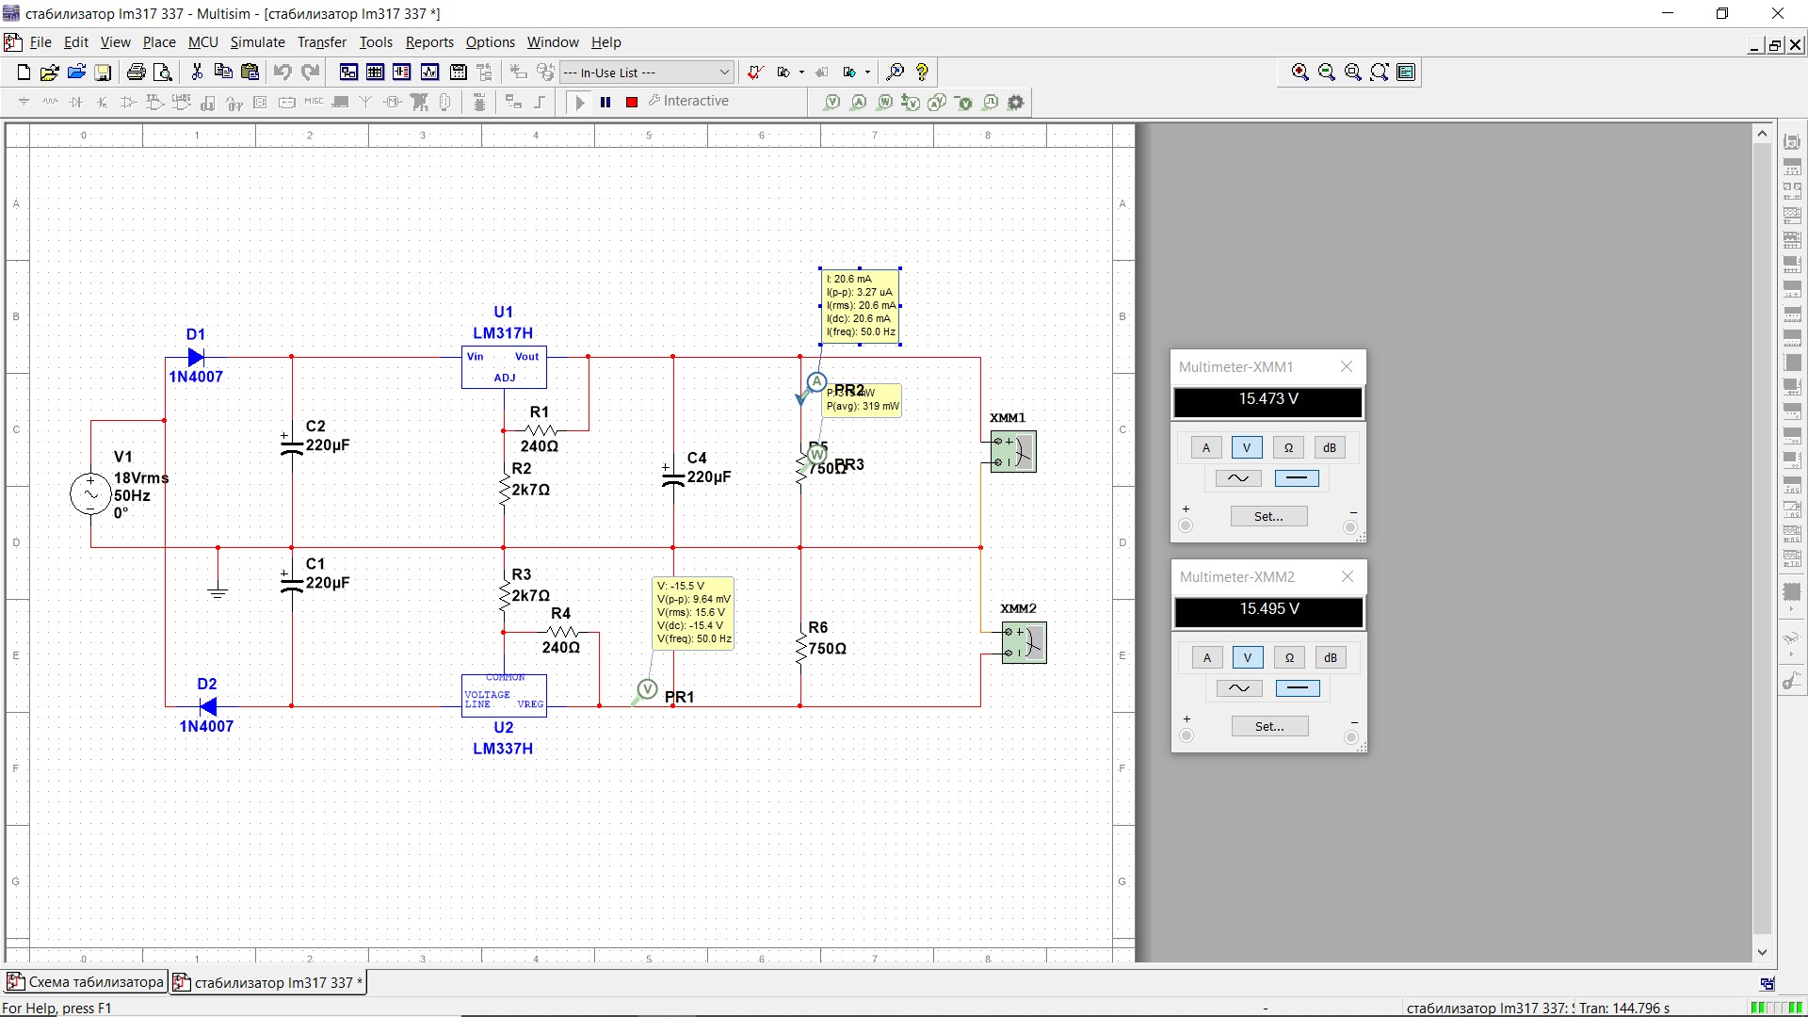This screenshot has height=1017, width=1808.
Task: Select ammeter mode A on XMM1
Action: [1205, 448]
